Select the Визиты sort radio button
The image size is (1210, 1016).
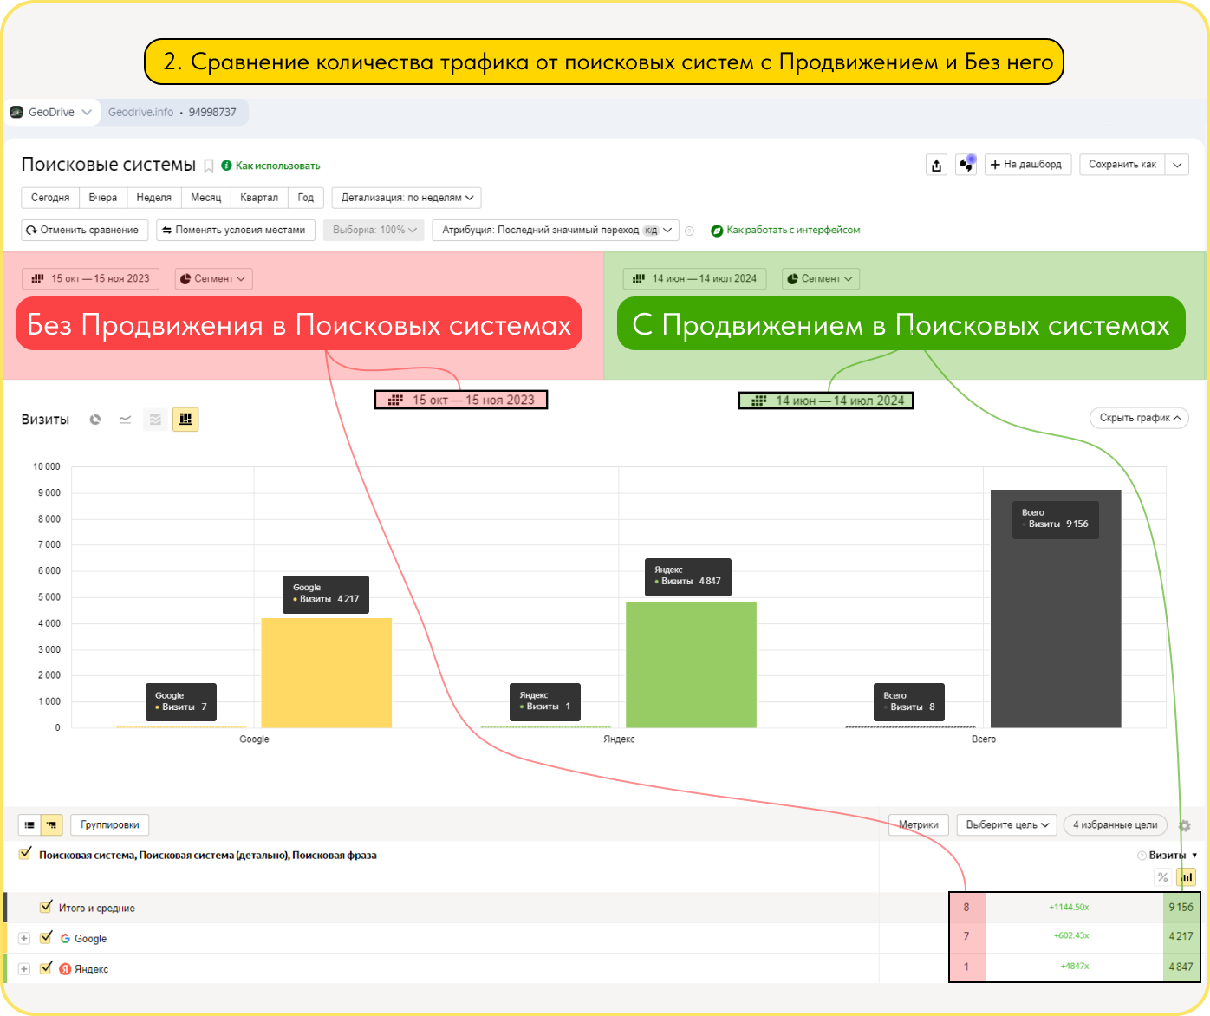coord(1142,856)
